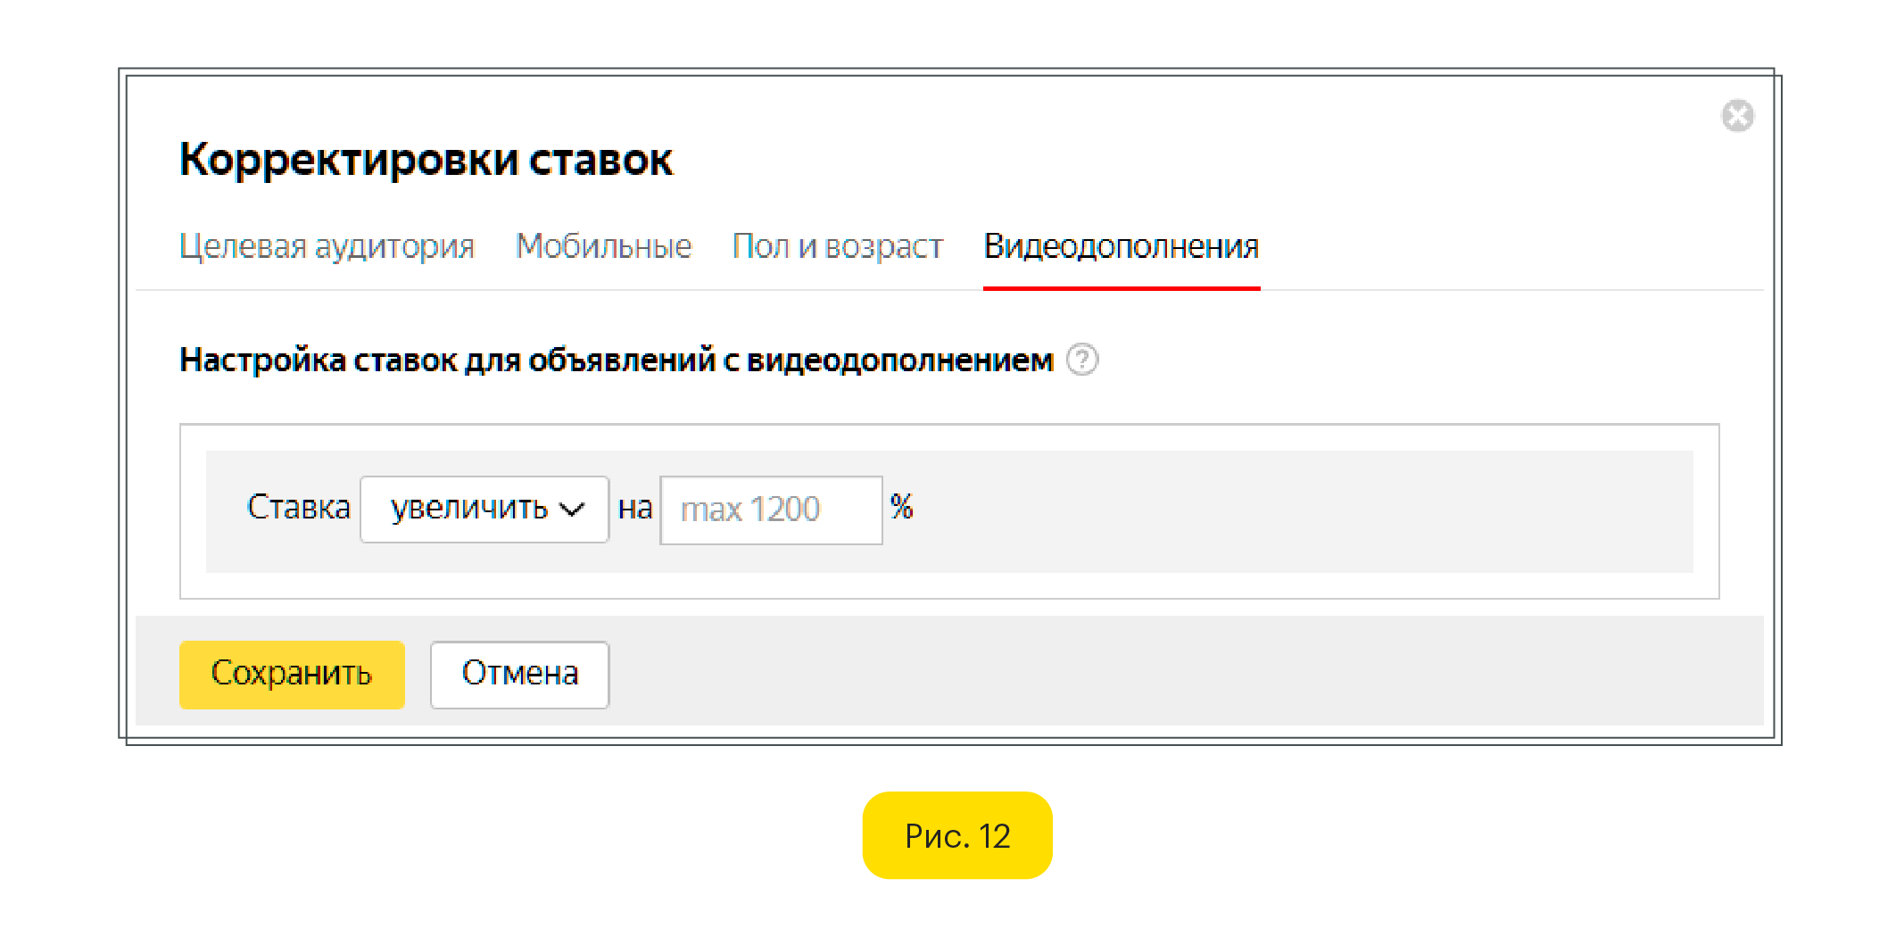Switch to the Целевая аудитория tab
This screenshot has width=1904, height=945.
pyautogui.click(x=327, y=246)
